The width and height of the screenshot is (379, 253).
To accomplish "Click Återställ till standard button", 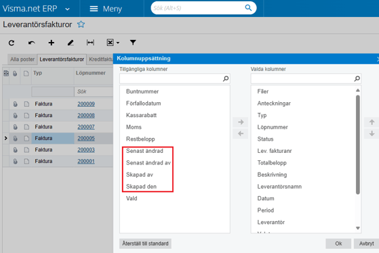I will coord(145,244).
